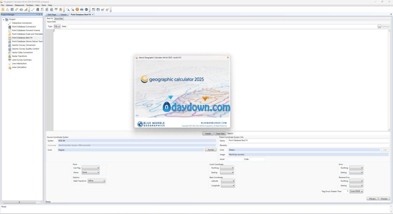This screenshot has width=393, height=214.
Task: Select Area Calculation in the project tree
Action: tap(19, 67)
